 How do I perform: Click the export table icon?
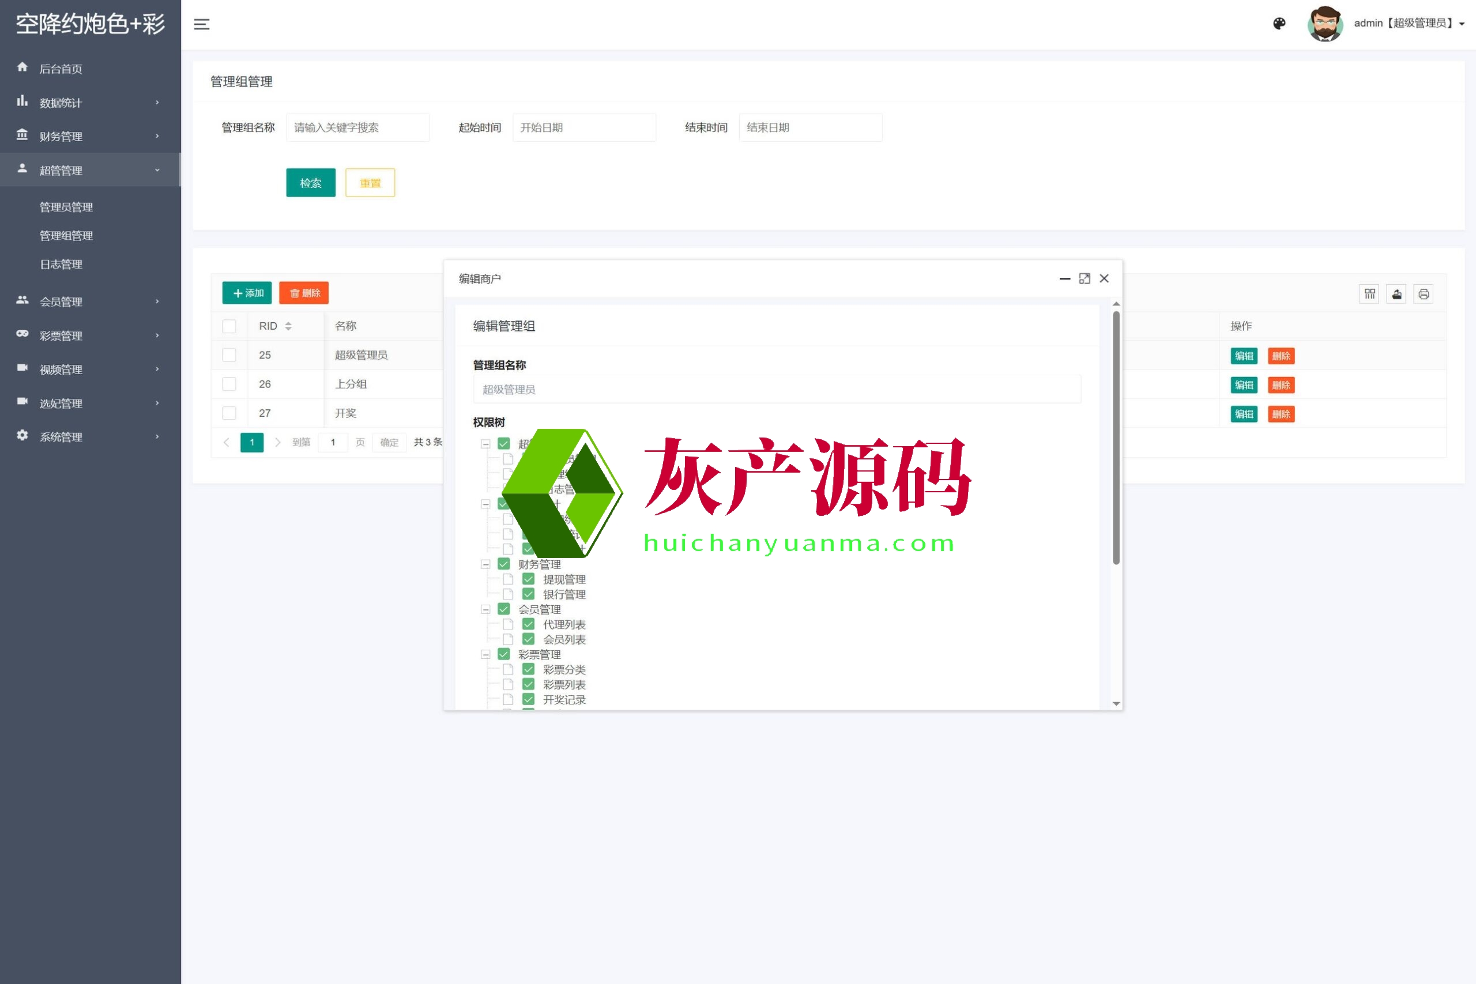point(1396,293)
